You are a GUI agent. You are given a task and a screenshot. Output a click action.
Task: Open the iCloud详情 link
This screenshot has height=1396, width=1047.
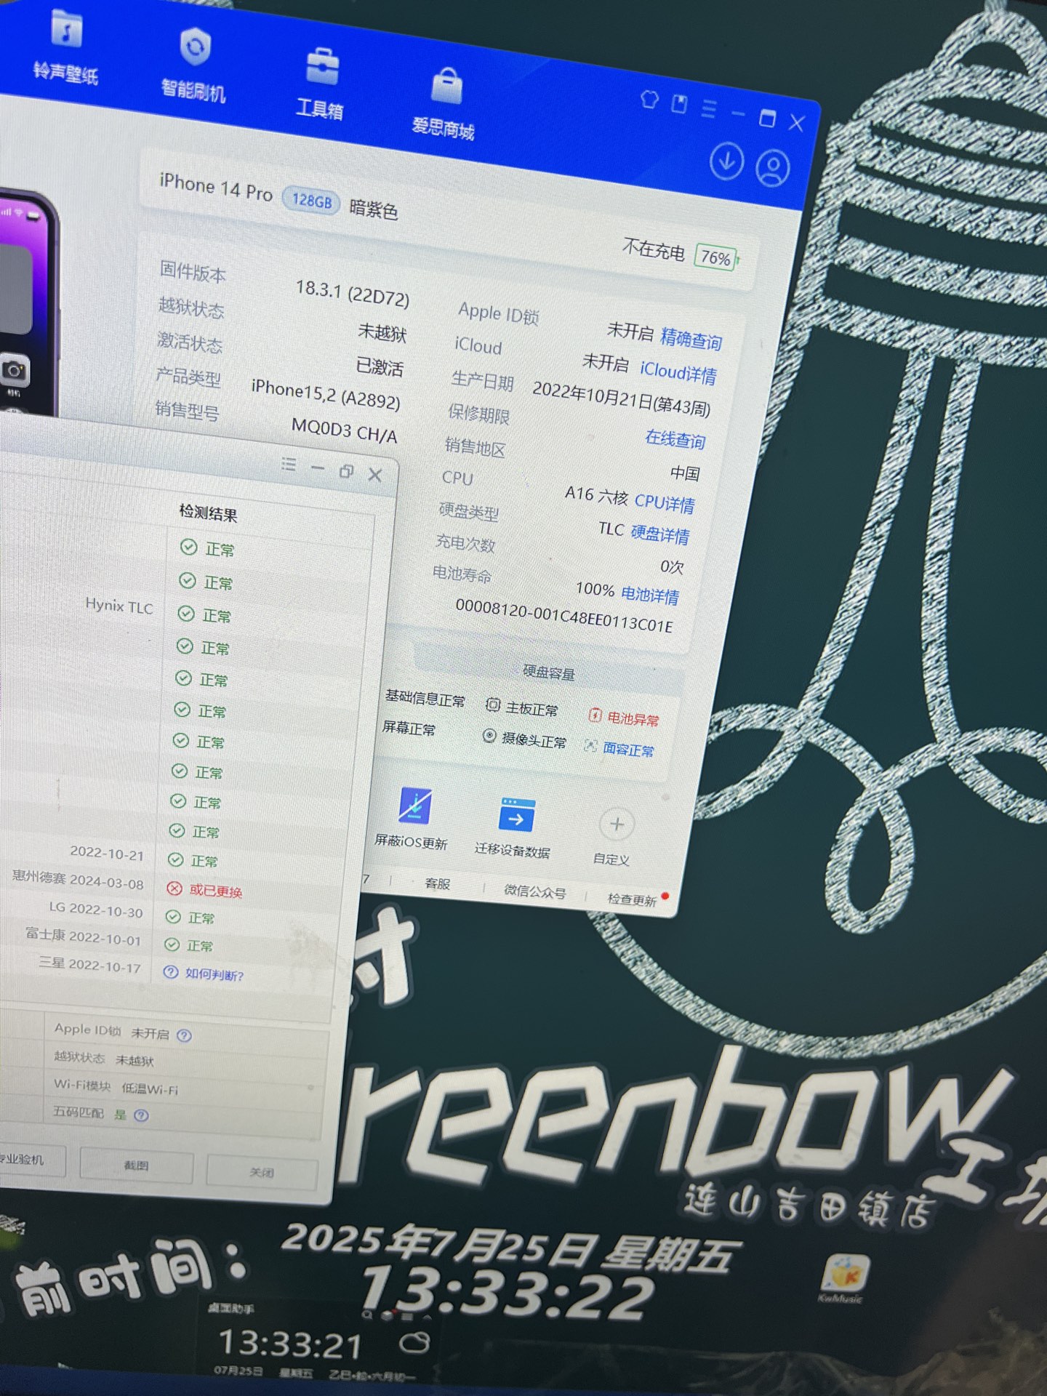point(678,372)
